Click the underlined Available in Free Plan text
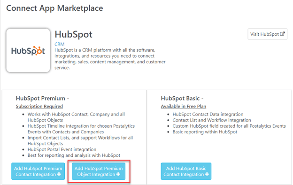Viewport: 293px width, 185px height. [184, 106]
